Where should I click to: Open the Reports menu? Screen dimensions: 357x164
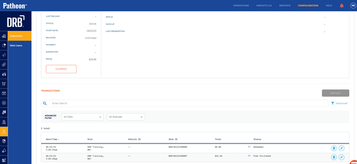(285, 6)
